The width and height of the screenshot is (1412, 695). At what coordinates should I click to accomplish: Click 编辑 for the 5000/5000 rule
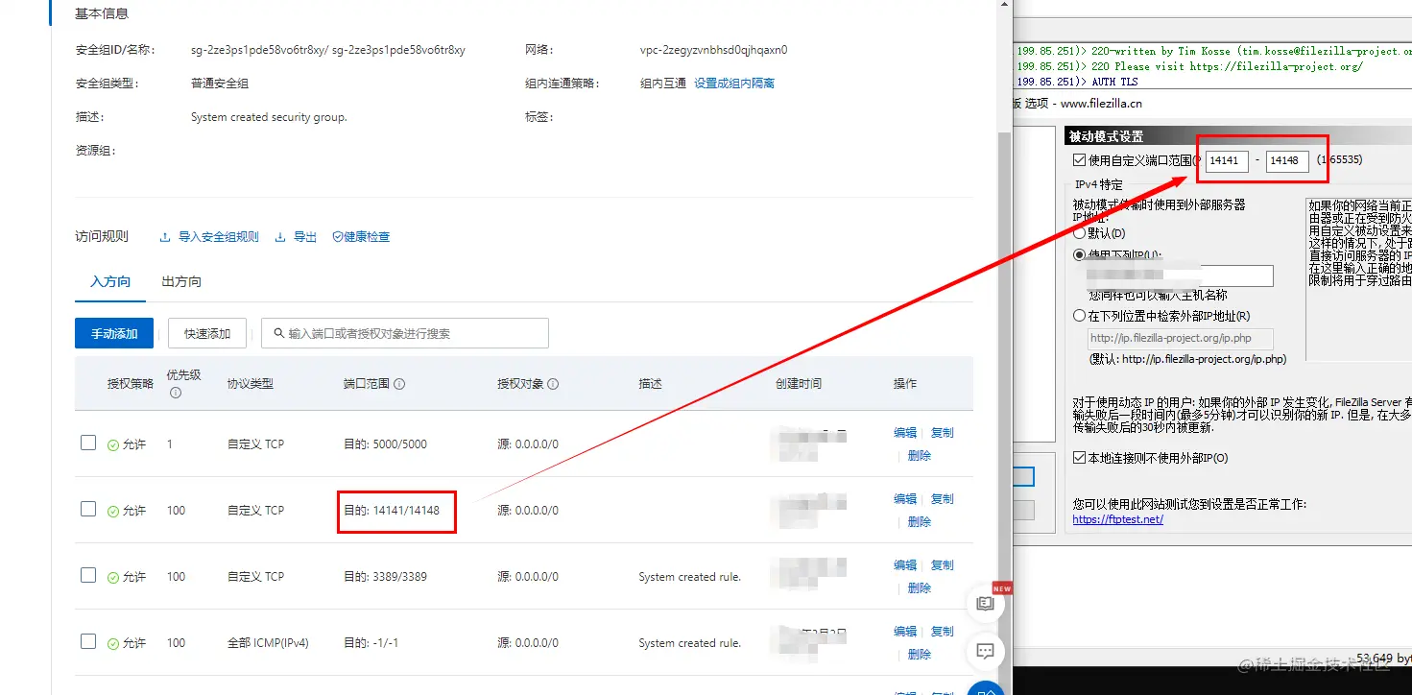(x=905, y=433)
